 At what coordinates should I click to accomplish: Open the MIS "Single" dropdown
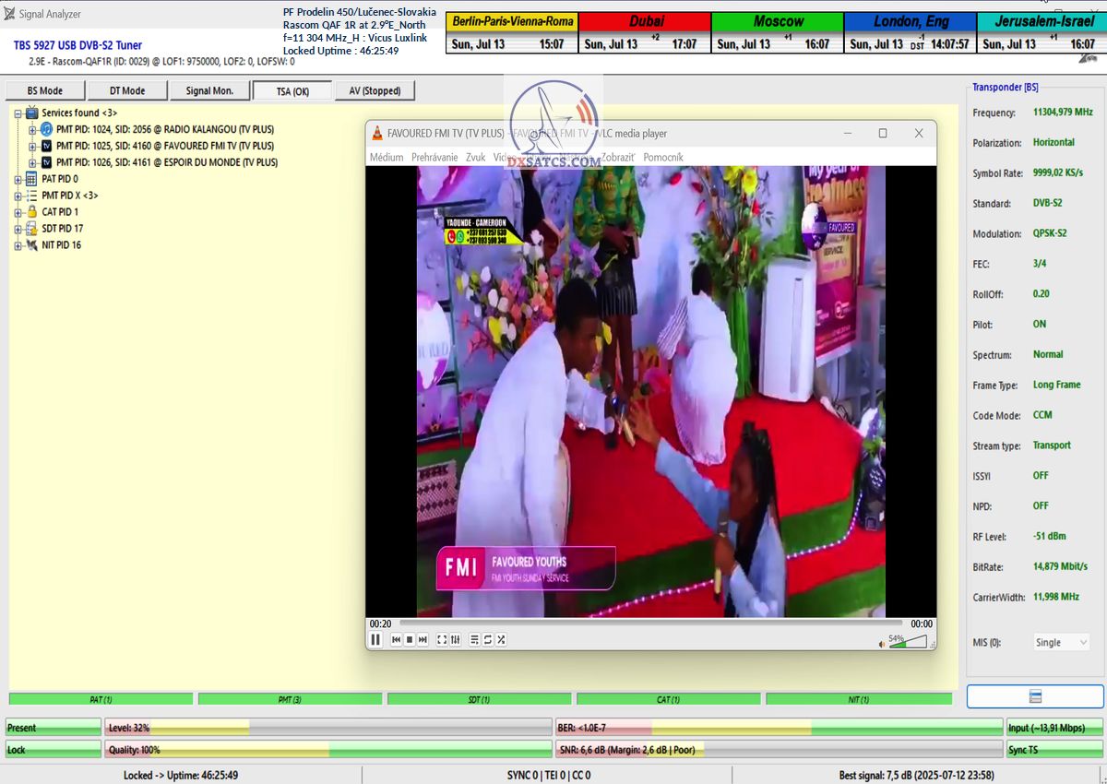tap(1056, 643)
